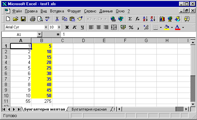Open the Name Box dropdown arrow
The height and width of the screenshot is (120, 197).
coord(40,34)
